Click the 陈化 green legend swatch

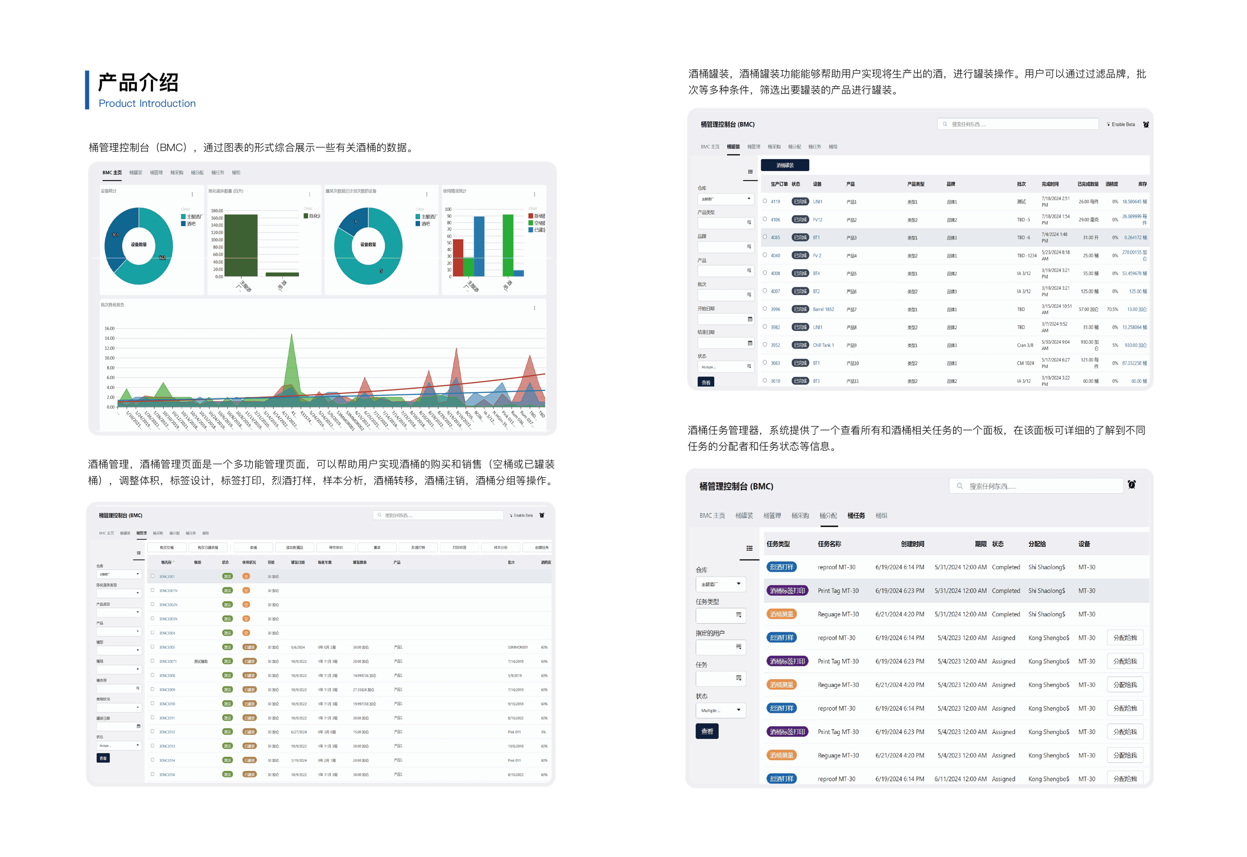[306, 216]
